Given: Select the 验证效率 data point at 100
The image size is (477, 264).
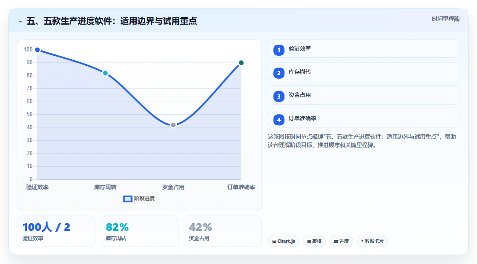Looking at the screenshot, I should click(x=37, y=50).
